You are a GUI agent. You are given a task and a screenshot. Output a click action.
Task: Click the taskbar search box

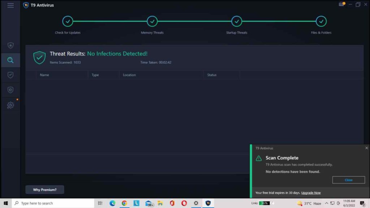[x=53, y=203]
